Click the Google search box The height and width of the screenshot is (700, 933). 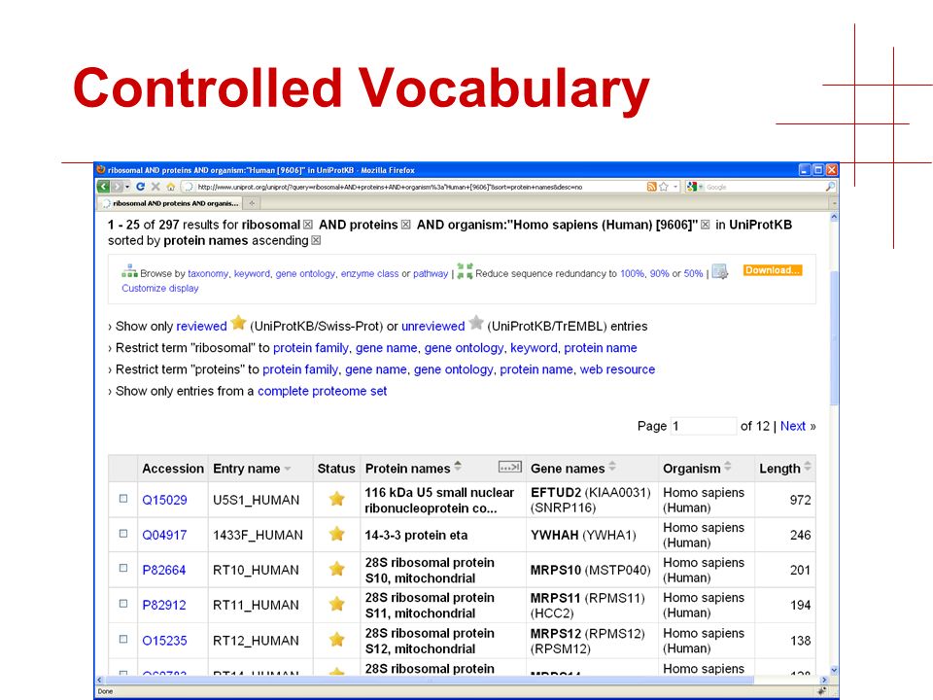765,187
